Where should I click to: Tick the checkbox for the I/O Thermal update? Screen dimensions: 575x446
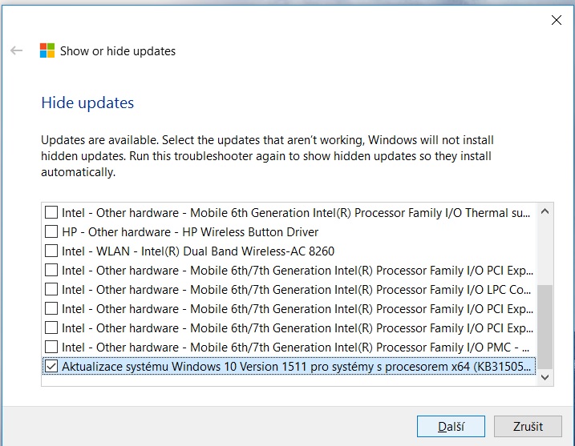coord(51,212)
